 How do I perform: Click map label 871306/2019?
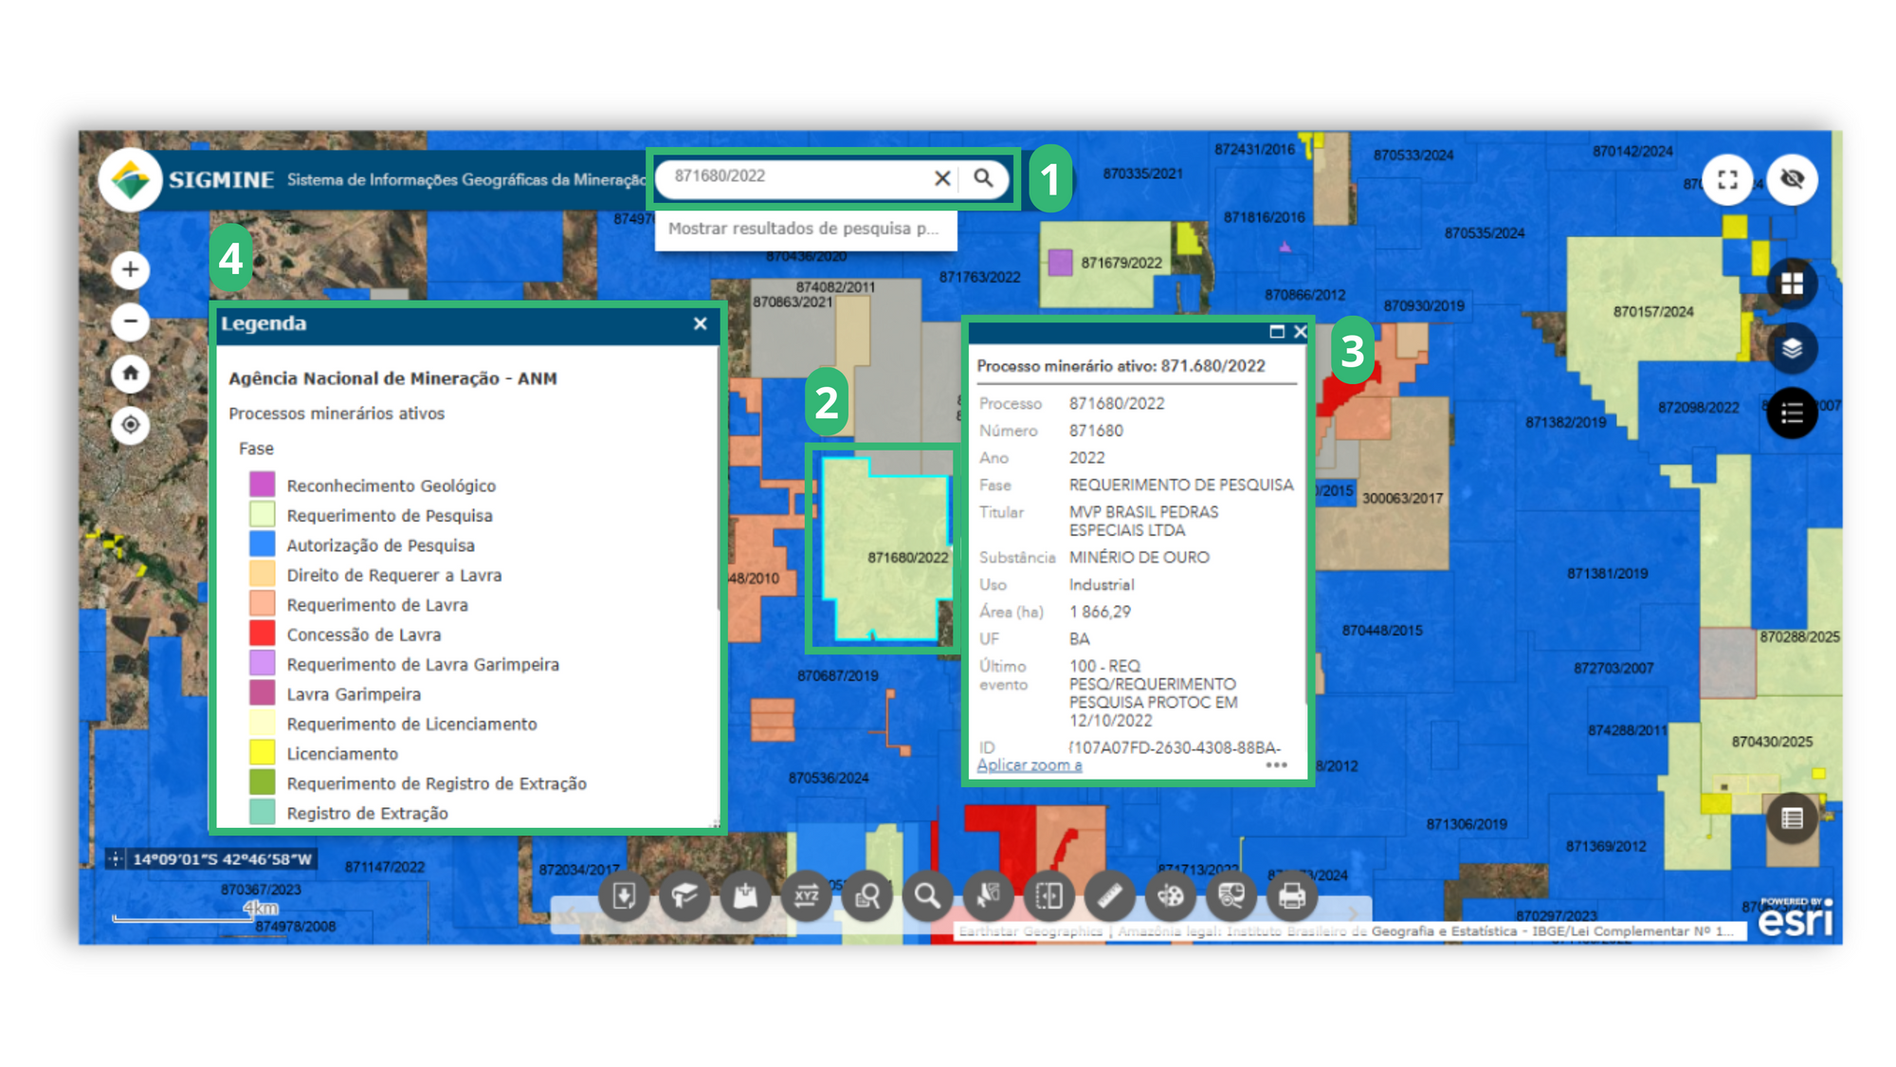1466,824
